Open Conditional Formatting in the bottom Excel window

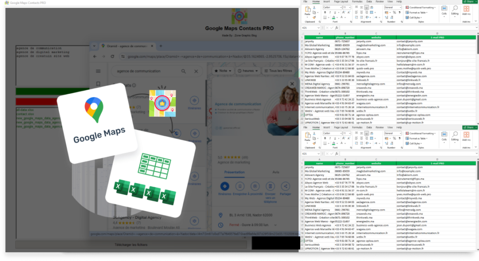click(x=420, y=133)
